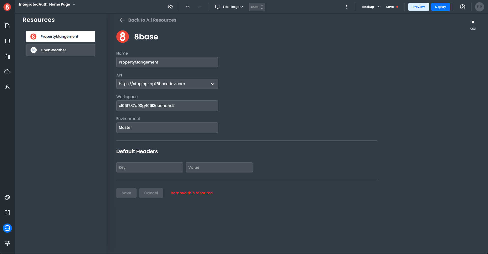
Task: Open the help question mark icon
Action: 462,7
